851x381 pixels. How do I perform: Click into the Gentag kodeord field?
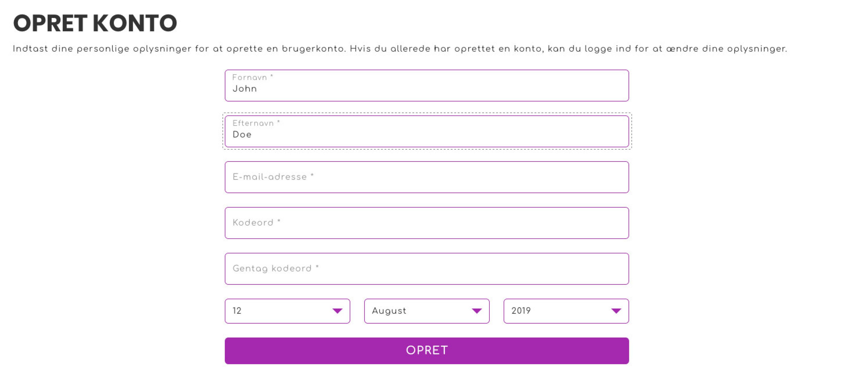pyautogui.click(x=427, y=269)
